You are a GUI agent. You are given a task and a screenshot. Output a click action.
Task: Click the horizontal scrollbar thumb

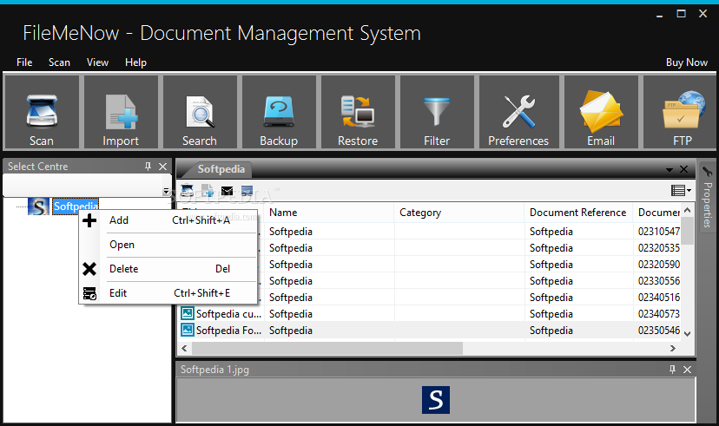(x=327, y=348)
